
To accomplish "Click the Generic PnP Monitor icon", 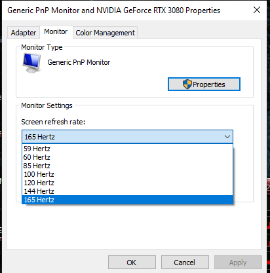I will [x=32, y=63].
